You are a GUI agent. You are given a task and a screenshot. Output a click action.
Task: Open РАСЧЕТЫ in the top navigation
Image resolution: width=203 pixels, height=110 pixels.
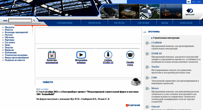tap(119, 23)
